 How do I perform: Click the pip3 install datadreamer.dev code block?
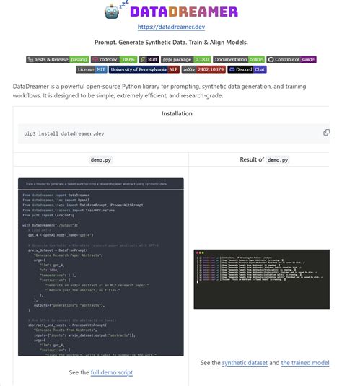[x=174, y=133]
